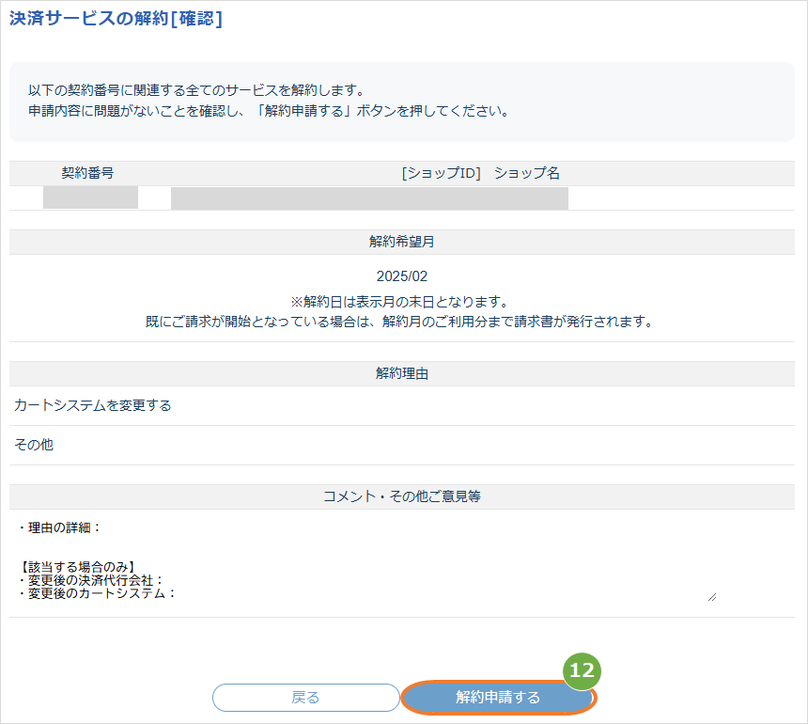Click the notice about 解約日は表示月の末日
The image size is (808, 724).
[400, 302]
